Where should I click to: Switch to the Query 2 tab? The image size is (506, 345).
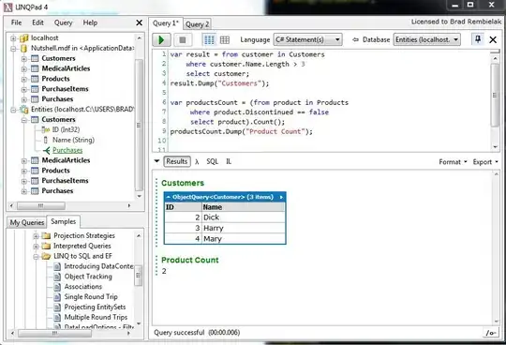pyautogui.click(x=197, y=24)
